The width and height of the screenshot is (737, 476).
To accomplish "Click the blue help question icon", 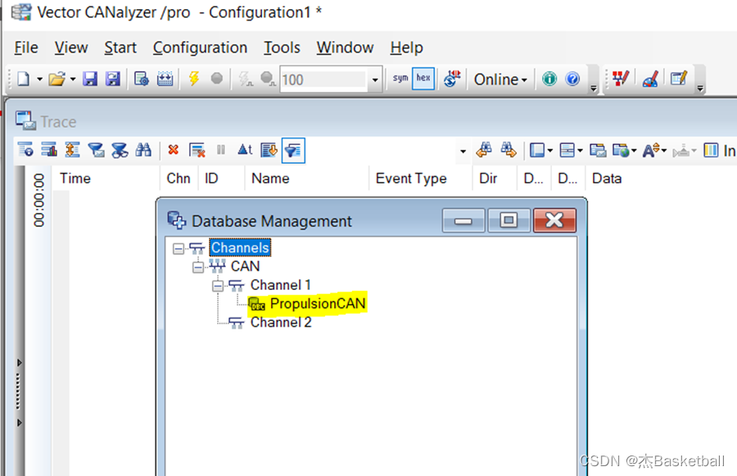I will pyautogui.click(x=572, y=79).
